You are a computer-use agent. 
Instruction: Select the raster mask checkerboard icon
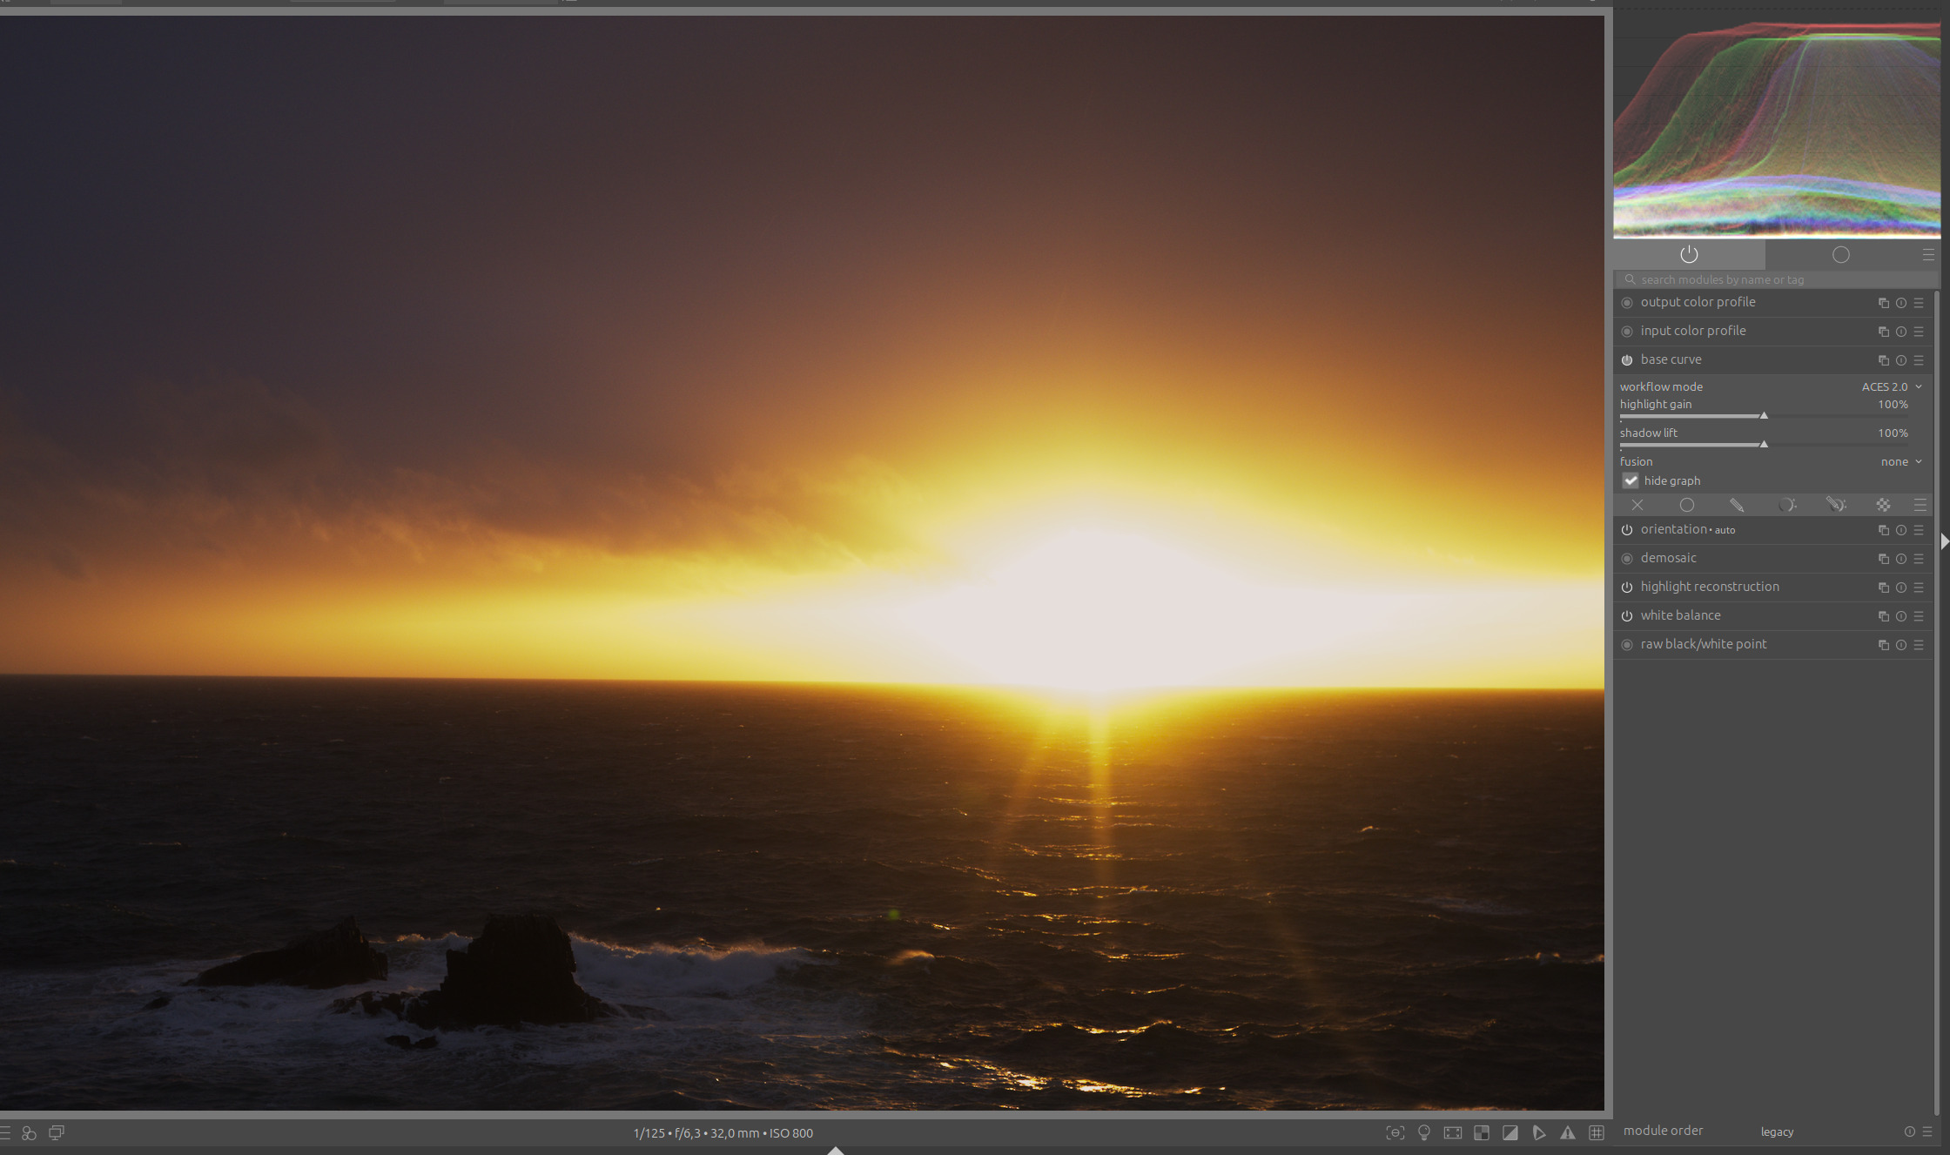pyautogui.click(x=1883, y=505)
